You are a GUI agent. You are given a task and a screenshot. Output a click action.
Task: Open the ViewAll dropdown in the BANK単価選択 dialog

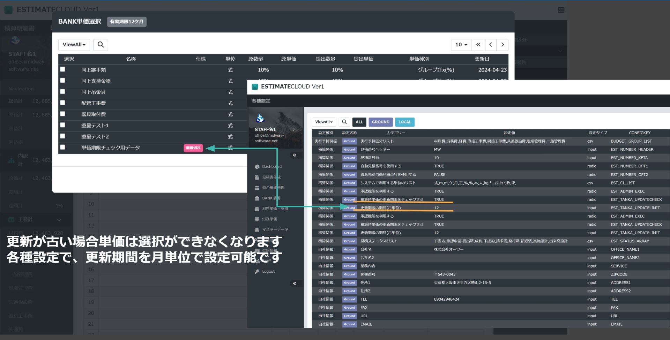[74, 45]
